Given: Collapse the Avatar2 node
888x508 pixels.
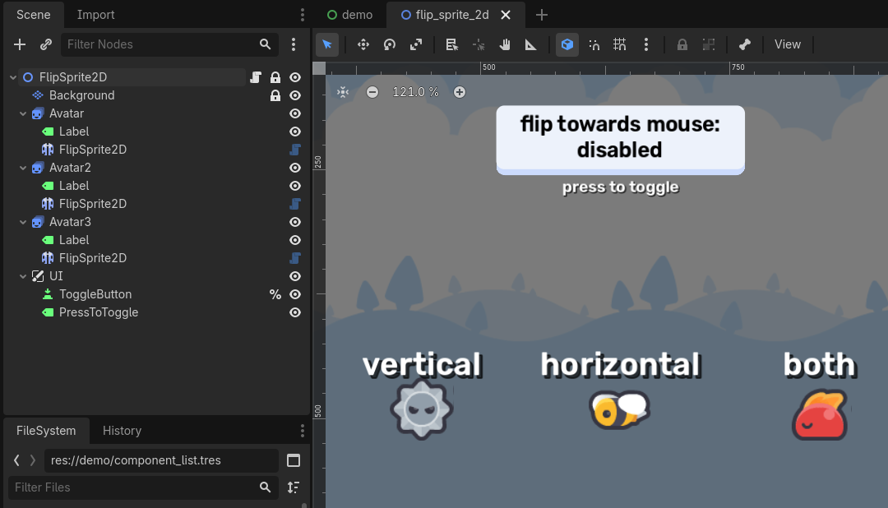Looking at the screenshot, I should pyautogui.click(x=23, y=167).
